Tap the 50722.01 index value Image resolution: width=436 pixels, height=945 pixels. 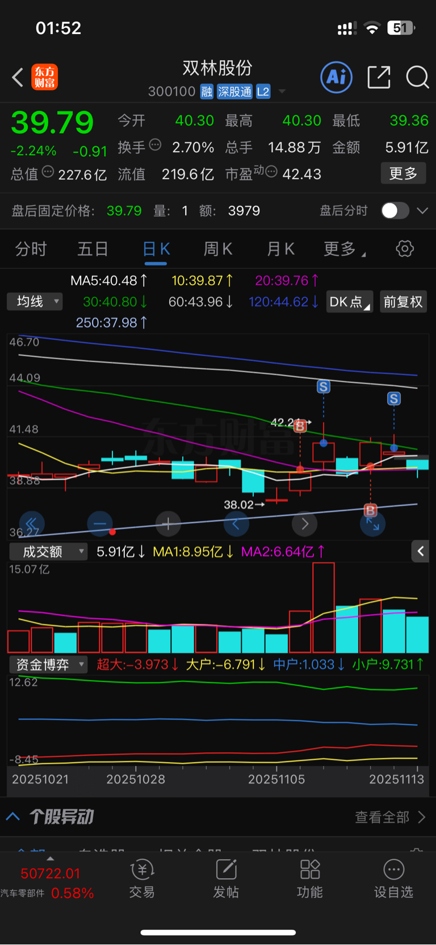(x=50, y=873)
